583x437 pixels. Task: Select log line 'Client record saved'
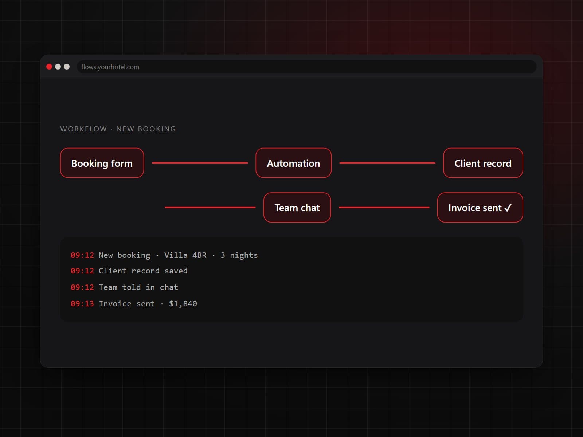129,271
